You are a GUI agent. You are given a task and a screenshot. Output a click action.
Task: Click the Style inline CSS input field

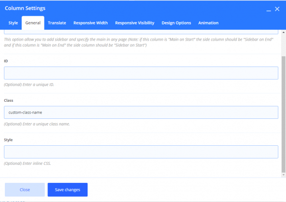[141, 152]
